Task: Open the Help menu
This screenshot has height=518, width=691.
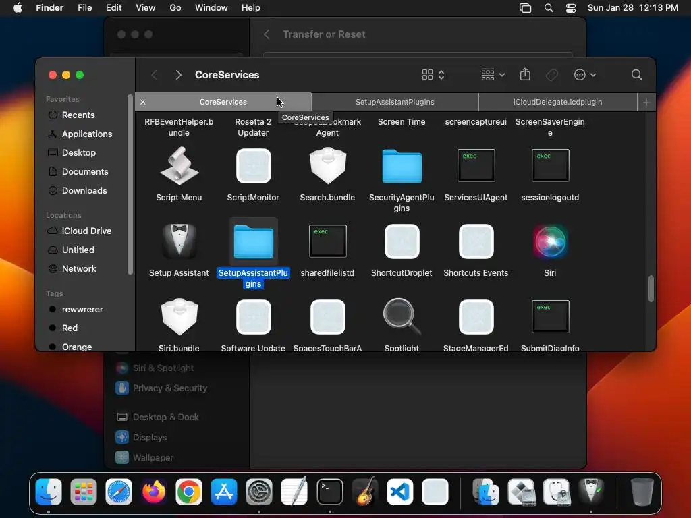Action: (251, 8)
